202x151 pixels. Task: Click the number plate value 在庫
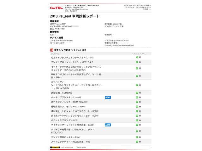(122, 26)
